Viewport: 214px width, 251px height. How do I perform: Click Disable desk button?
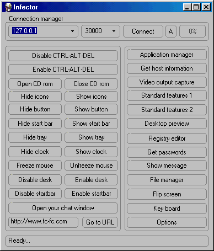coord(35,180)
